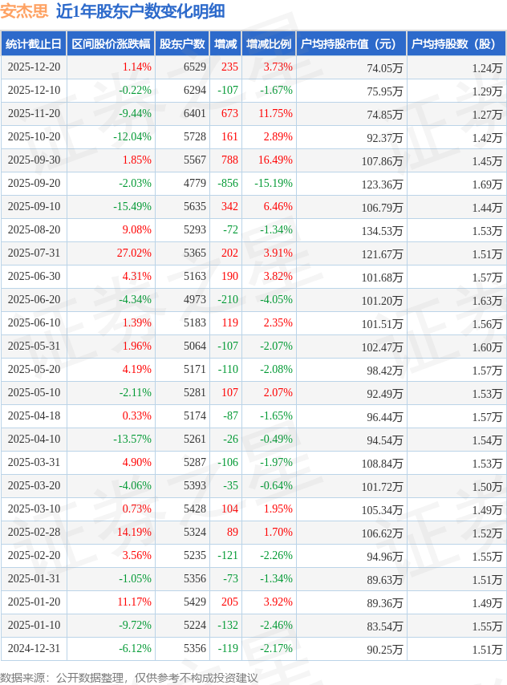Click the -856 decrease value
The width and height of the screenshot is (507, 685).
click(x=228, y=184)
